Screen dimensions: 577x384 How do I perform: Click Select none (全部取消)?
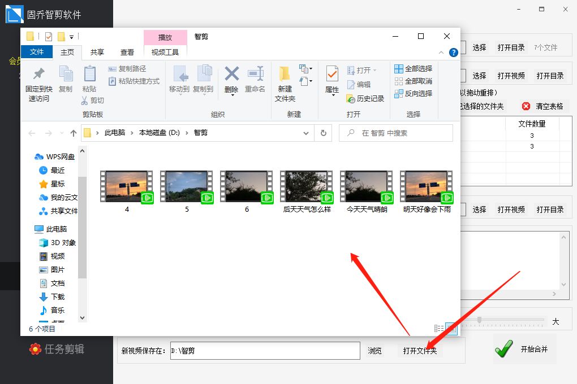pyautogui.click(x=413, y=81)
